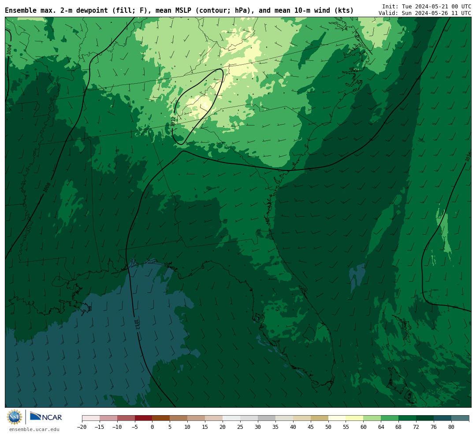
Task: Click the NSF logo
Action: click(14, 417)
